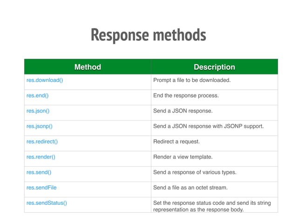Select the Description column header
This screenshot has width=297, height=223.
[215, 67]
